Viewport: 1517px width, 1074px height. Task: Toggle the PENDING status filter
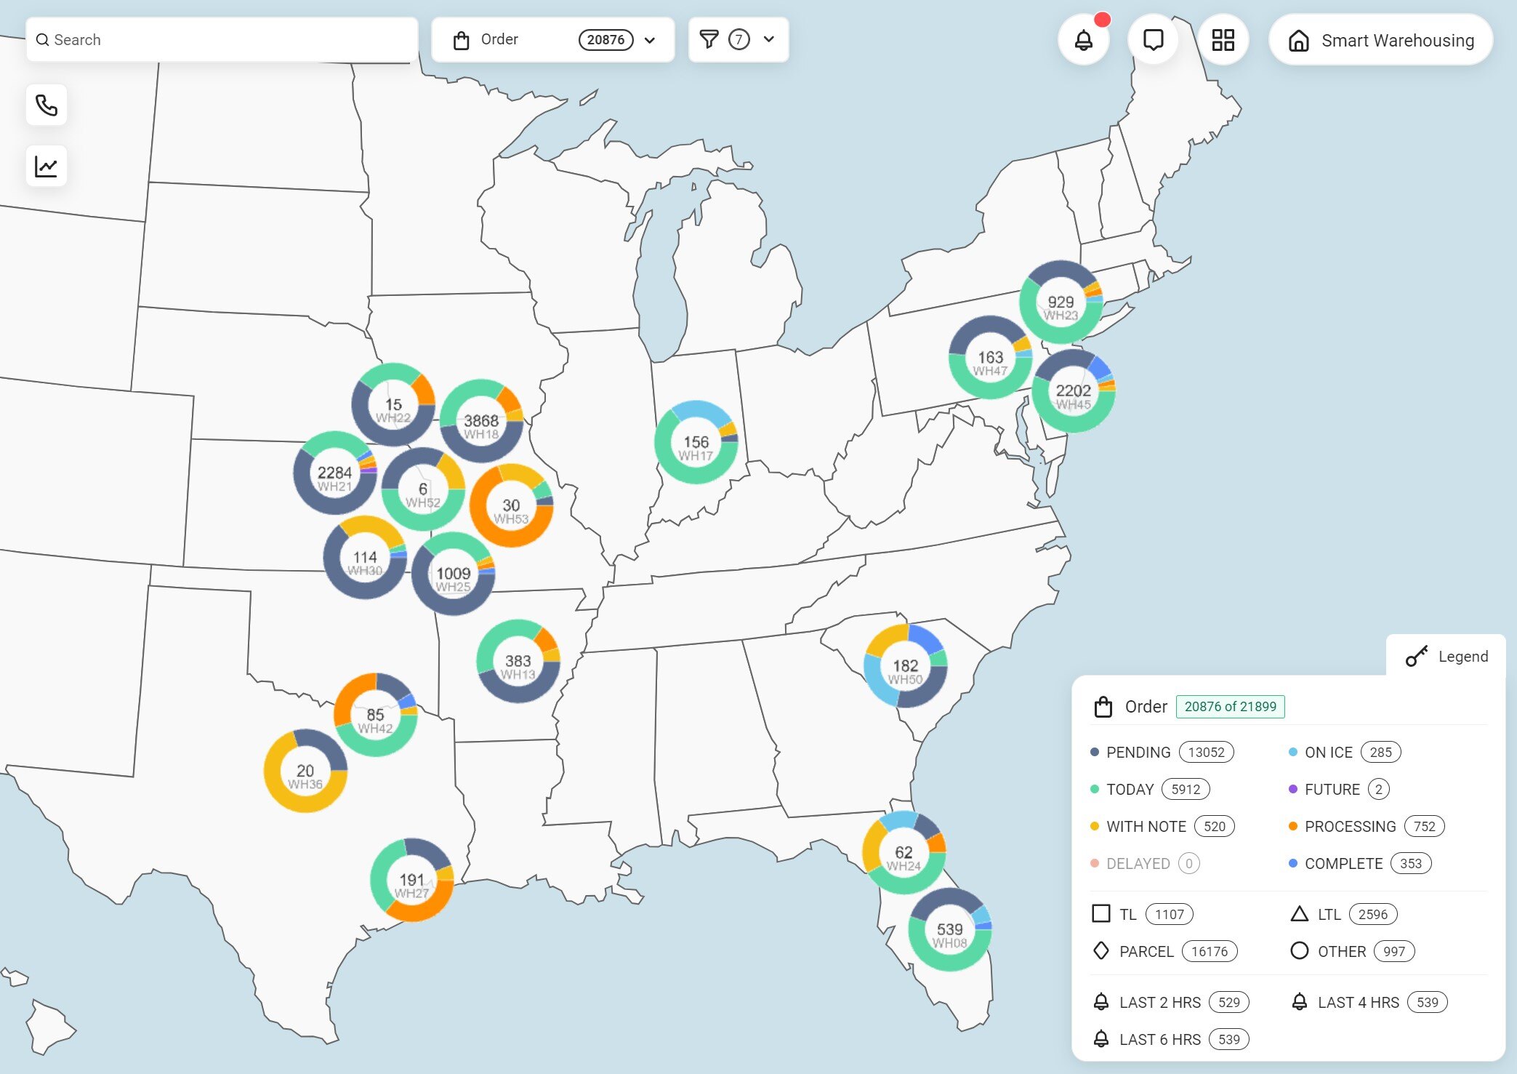(x=1138, y=753)
